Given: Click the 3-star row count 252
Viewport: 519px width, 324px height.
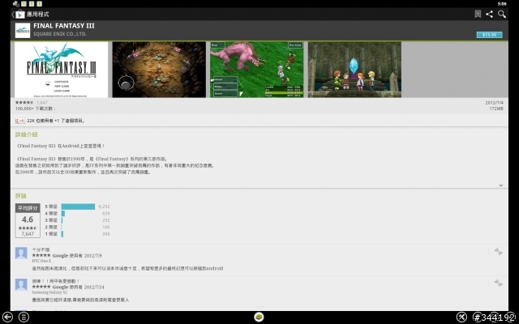Looking at the screenshot, I should click(106, 220).
